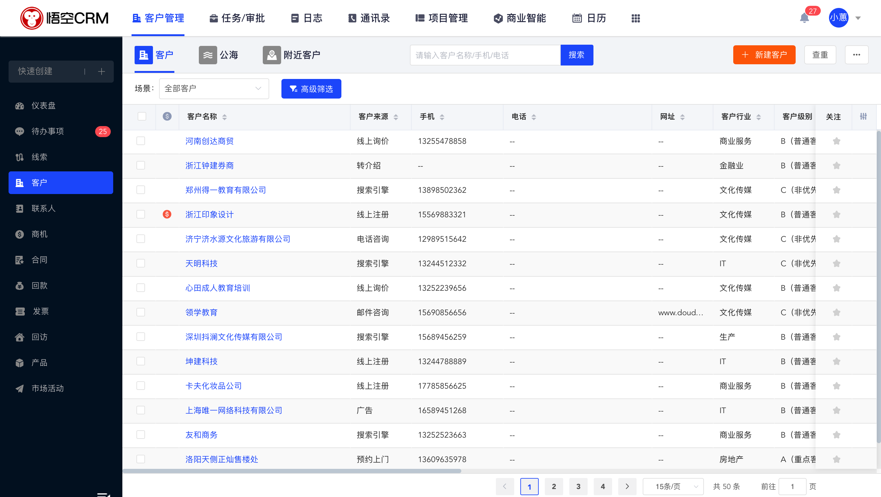
Task: Click the 客户管理 navigation icon
Action: pyautogui.click(x=136, y=18)
